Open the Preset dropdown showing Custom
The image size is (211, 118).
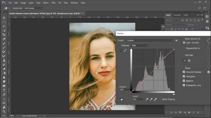(149, 40)
